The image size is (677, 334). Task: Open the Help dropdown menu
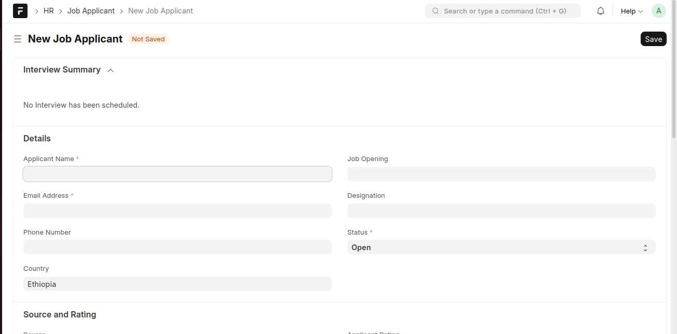(631, 11)
